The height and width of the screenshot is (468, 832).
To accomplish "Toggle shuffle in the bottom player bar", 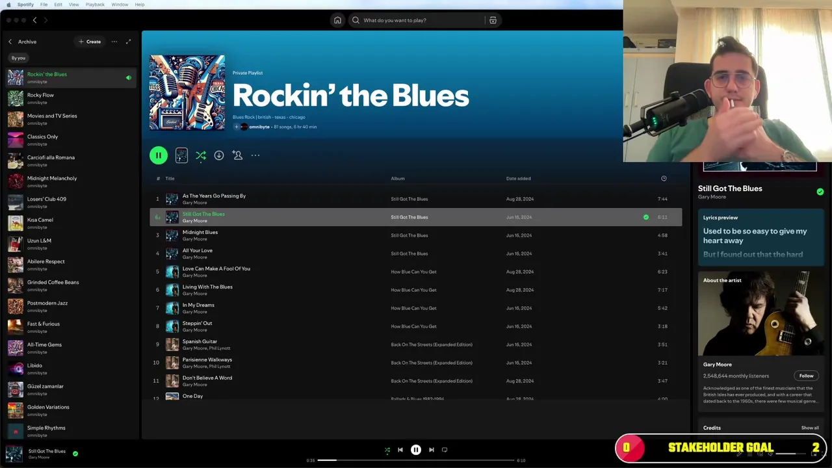I will coord(387,450).
